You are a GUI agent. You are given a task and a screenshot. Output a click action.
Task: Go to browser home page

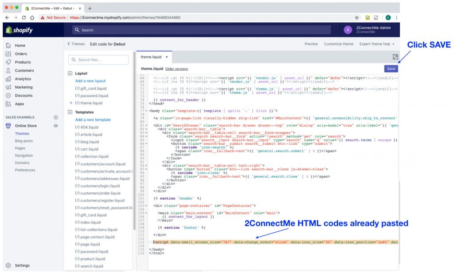tap(32, 17)
